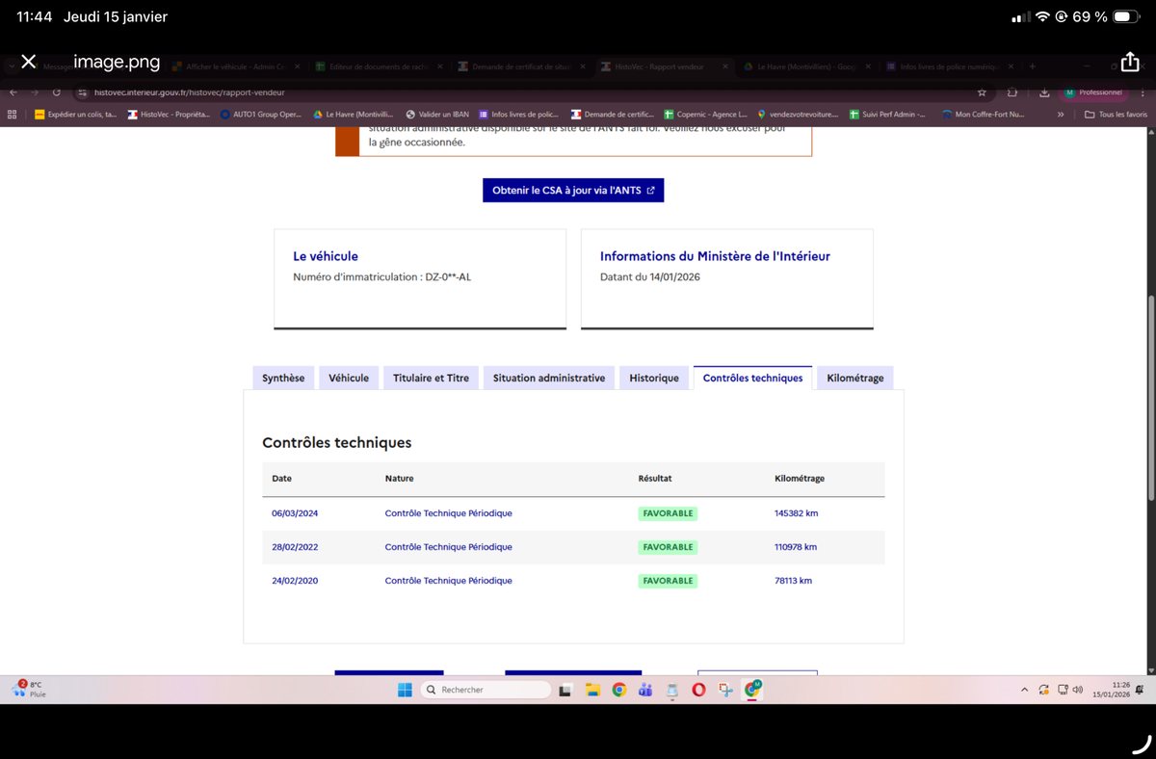Click the browser address bar URL
The width and height of the screenshot is (1156, 759).
[x=193, y=92]
